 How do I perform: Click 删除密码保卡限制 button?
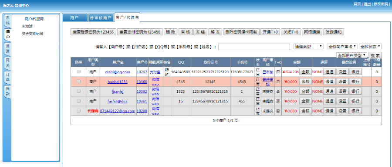coord(241,32)
